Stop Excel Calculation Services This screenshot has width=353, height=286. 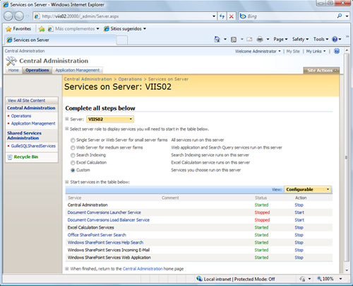[299, 227]
